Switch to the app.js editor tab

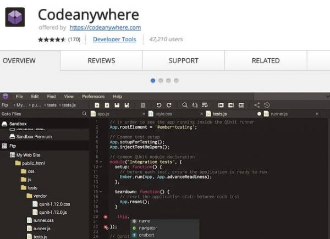[103, 114]
